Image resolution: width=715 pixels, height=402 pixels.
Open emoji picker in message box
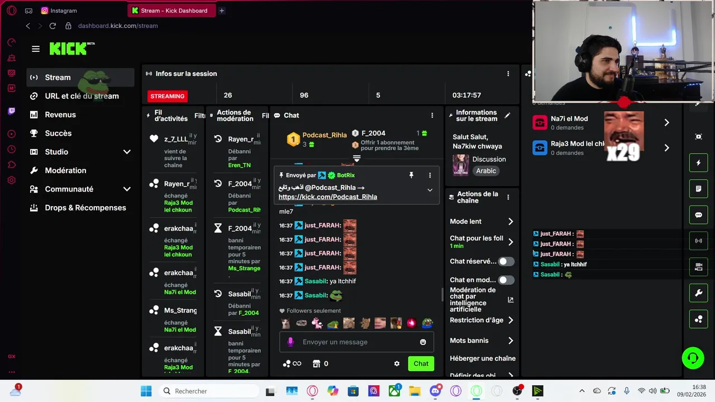[x=423, y=342]
